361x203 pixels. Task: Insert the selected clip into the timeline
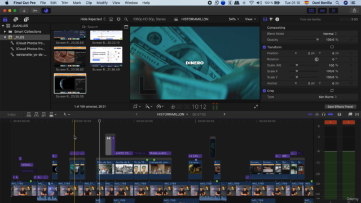(x=36, y=114)
